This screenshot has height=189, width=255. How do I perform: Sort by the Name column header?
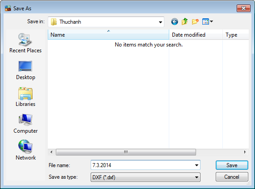pos(109,35)
